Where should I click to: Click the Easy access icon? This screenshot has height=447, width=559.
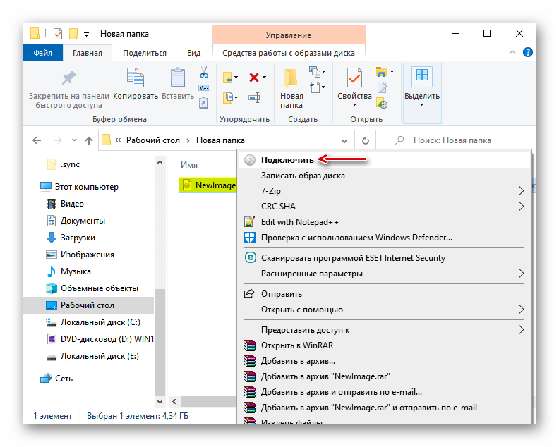click(315, 87)
